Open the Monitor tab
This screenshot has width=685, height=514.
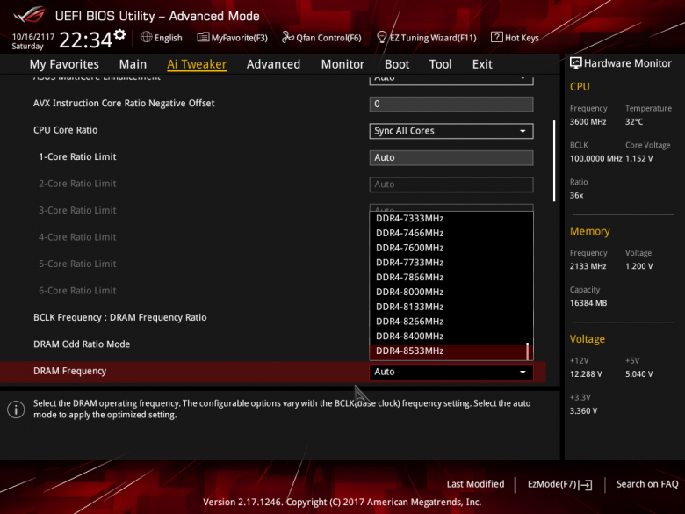(342, 64)
